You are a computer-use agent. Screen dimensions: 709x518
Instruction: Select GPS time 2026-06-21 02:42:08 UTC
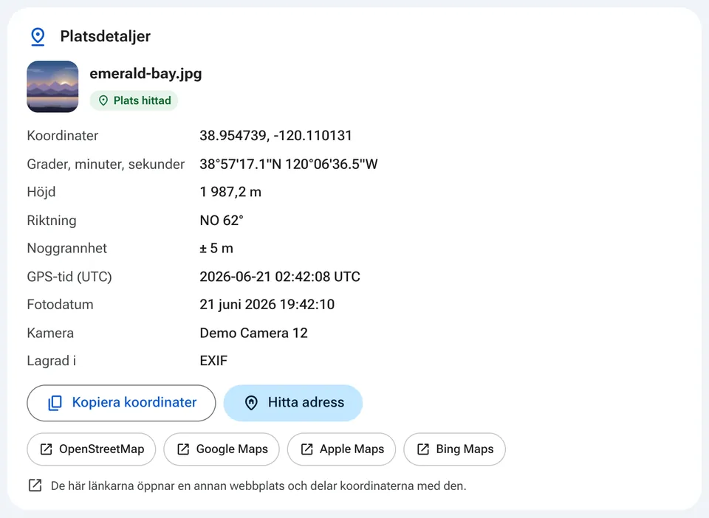pyautogui.click(x=280, y=277)
